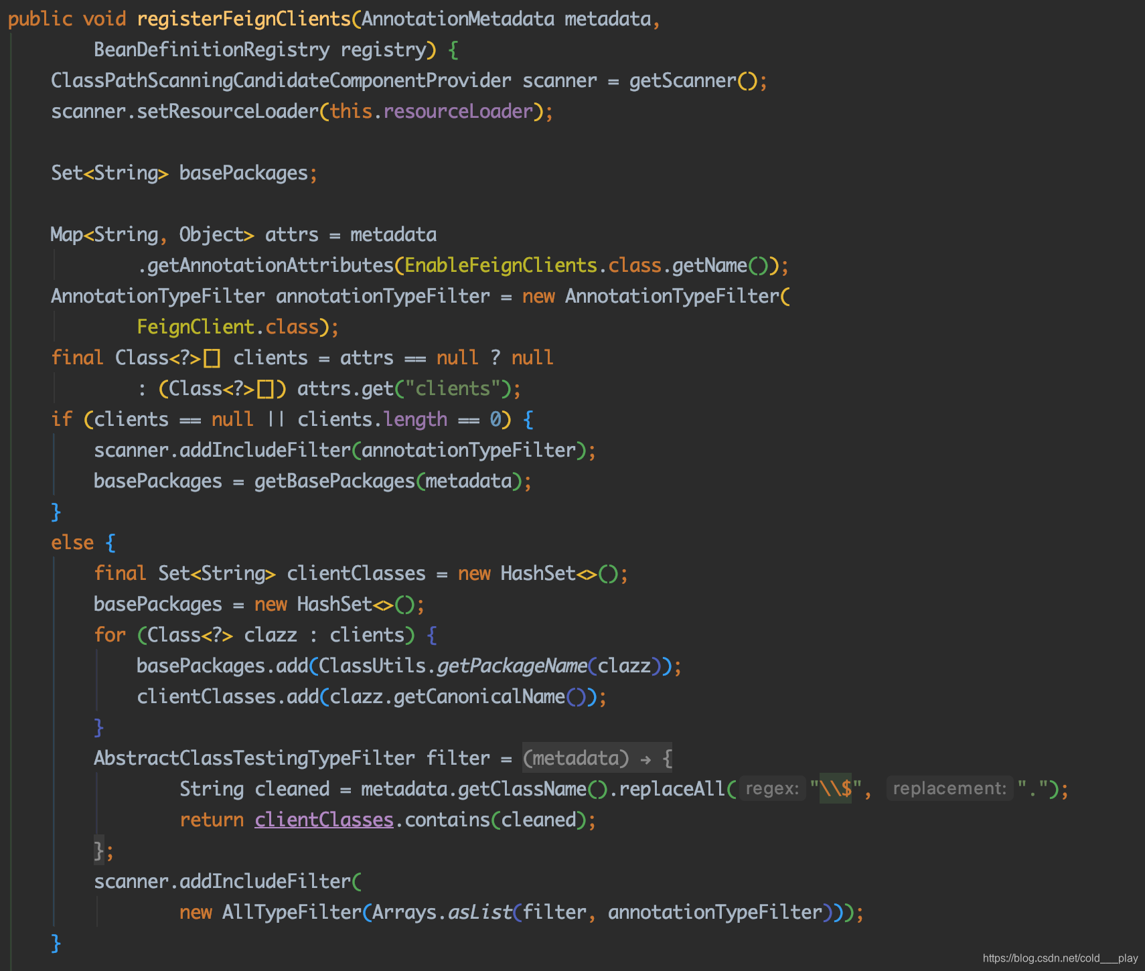Click scanner.addIncludeFilter(annotationTypeFilter) line
Image resolution: width=1145 pixels, height=971 pixels.
(345, 450)
